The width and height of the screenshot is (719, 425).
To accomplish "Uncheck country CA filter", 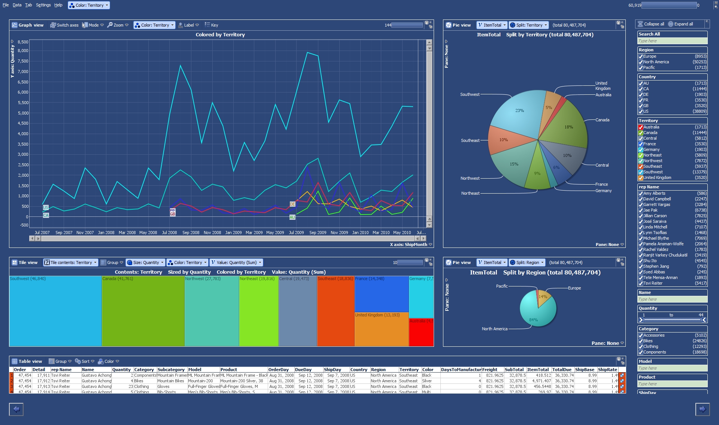I will click(x=641, y=89).
